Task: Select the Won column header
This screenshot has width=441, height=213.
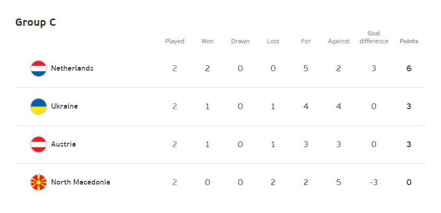Action: tap(208, 41)
